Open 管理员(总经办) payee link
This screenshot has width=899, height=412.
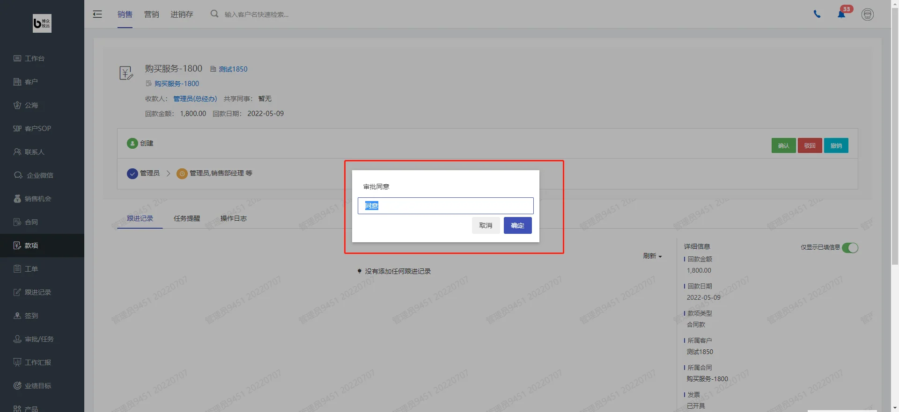pyautogui.click(x=195, y=99)
